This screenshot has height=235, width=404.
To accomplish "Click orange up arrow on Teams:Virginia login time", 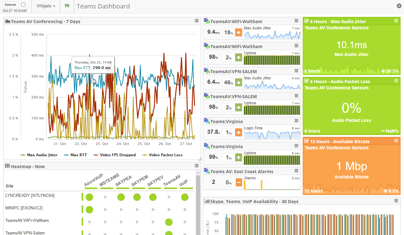I will tap(239, 132).
